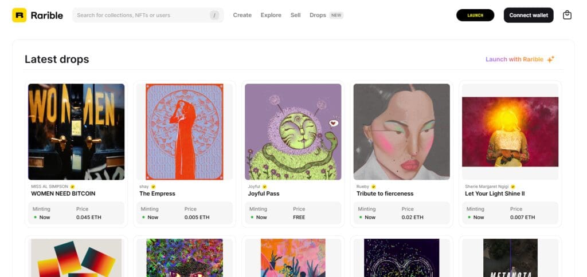The width and height of the screenshot is (587, 277).
Task: Click the Connect wallet button
Action: 529,15
